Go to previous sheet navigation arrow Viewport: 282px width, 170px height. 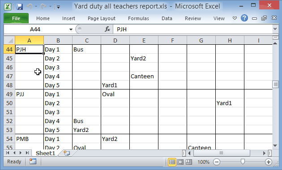14,153
